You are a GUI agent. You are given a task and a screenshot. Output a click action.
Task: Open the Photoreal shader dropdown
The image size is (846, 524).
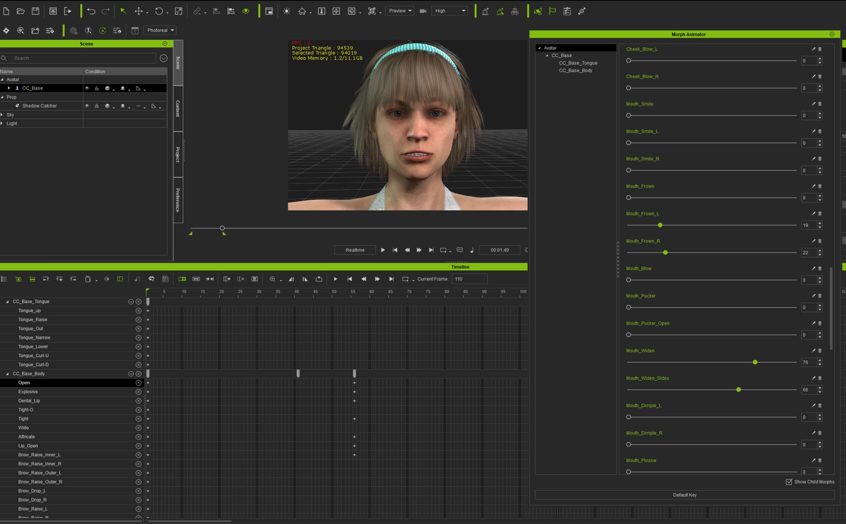coord(160,30)
